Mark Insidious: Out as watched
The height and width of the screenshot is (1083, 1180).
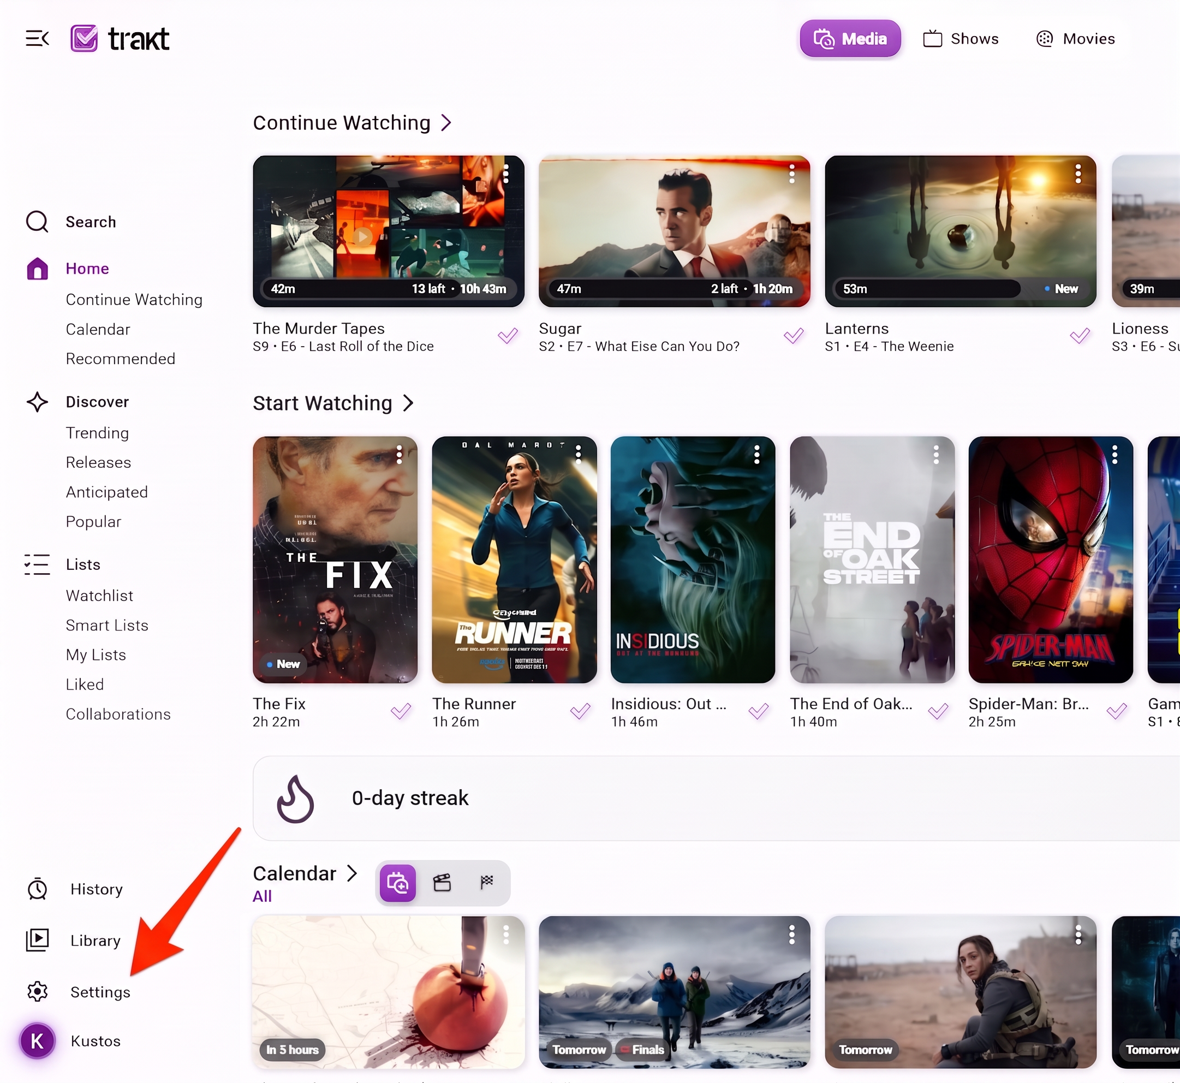(759, 711)
